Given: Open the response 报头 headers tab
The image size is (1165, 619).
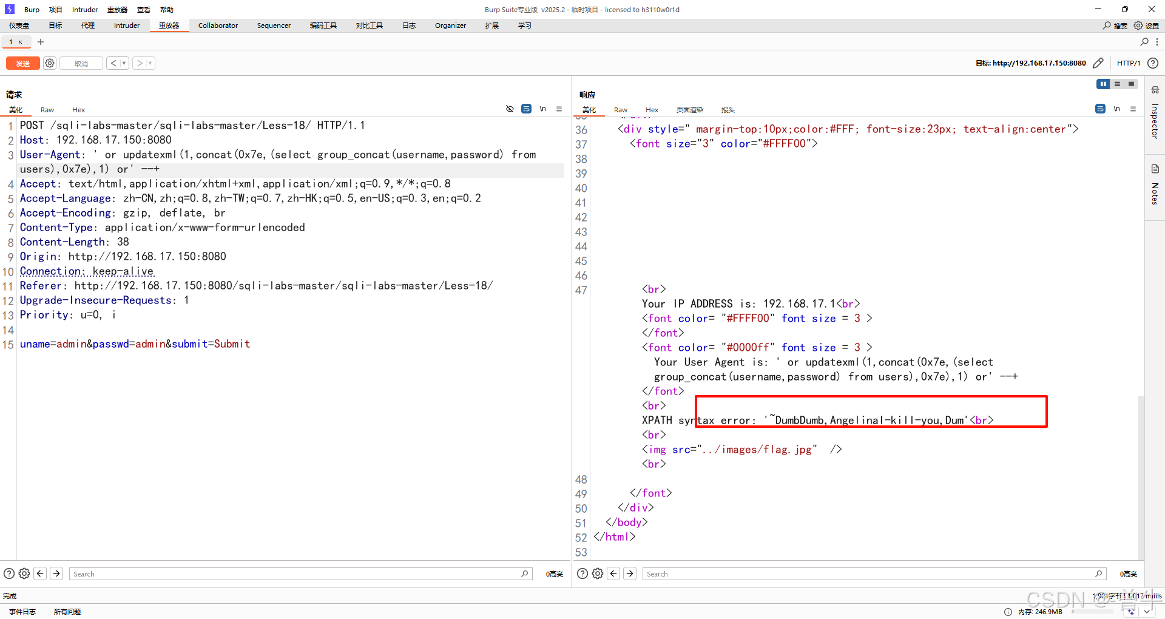Looking at the screenshot, I should coord(728,110).
